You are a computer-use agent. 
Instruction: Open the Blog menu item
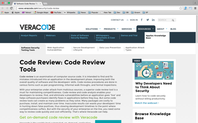click(x=173, y=29)
